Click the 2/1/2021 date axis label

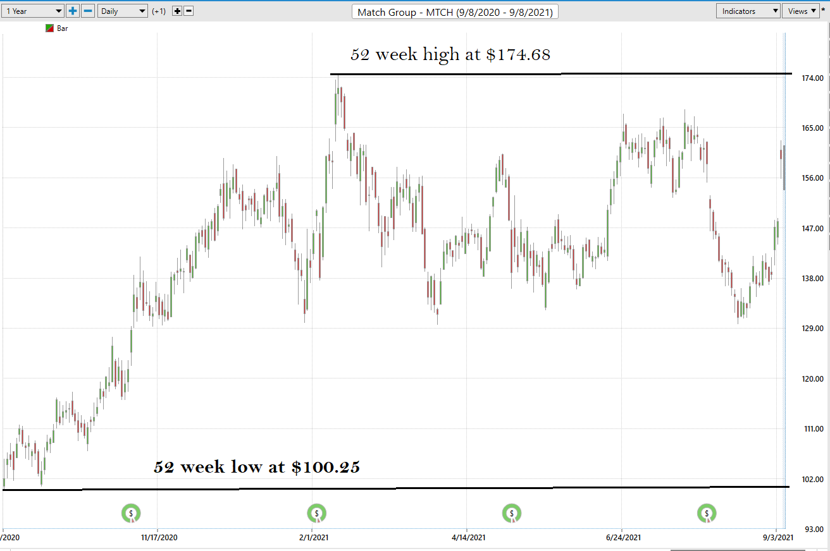[314, 538]
